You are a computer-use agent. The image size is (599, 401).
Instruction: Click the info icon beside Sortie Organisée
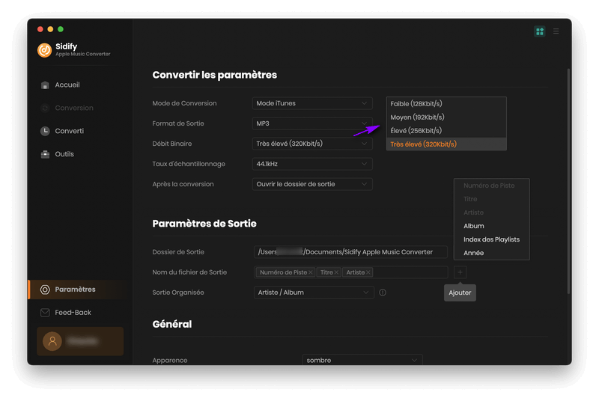[x=383, y=293]
